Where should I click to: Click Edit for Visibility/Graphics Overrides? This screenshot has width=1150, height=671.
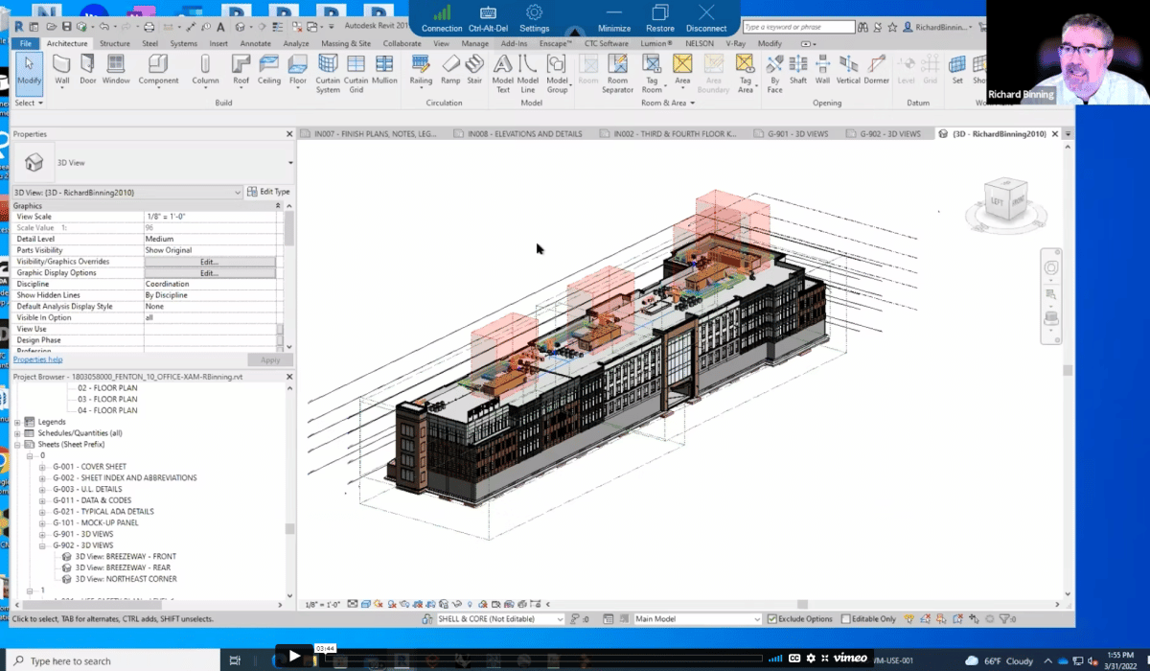pyautogui.click(x=209, y=262)
